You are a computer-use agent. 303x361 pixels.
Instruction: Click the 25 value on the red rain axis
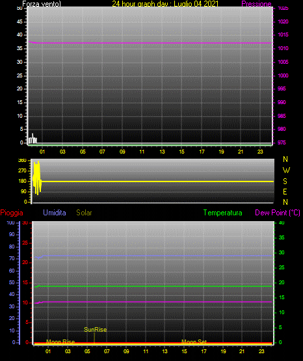(25, 243)
